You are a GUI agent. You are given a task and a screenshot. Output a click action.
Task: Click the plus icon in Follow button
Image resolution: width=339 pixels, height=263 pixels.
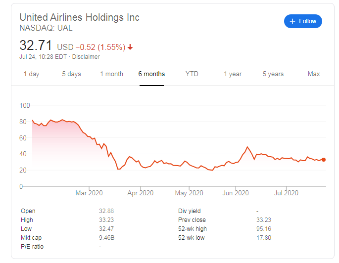pos(292,21)
